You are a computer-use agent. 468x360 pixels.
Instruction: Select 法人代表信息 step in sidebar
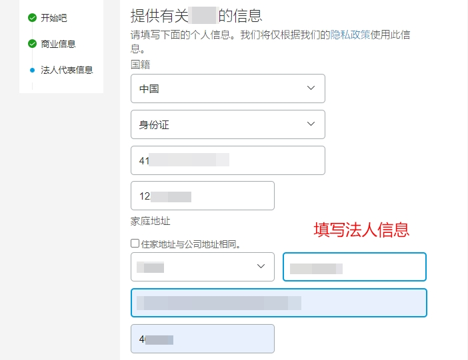point(67,70)
